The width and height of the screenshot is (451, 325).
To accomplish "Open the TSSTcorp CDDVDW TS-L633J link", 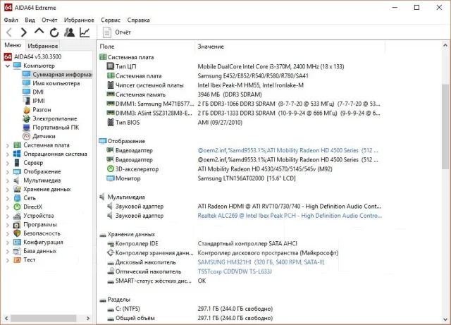I will 235,271.
